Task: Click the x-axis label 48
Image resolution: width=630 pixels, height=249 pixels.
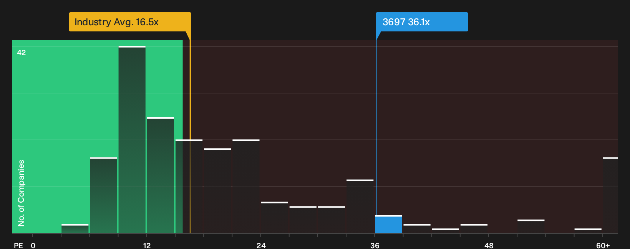Action: (x=489, y=246)
